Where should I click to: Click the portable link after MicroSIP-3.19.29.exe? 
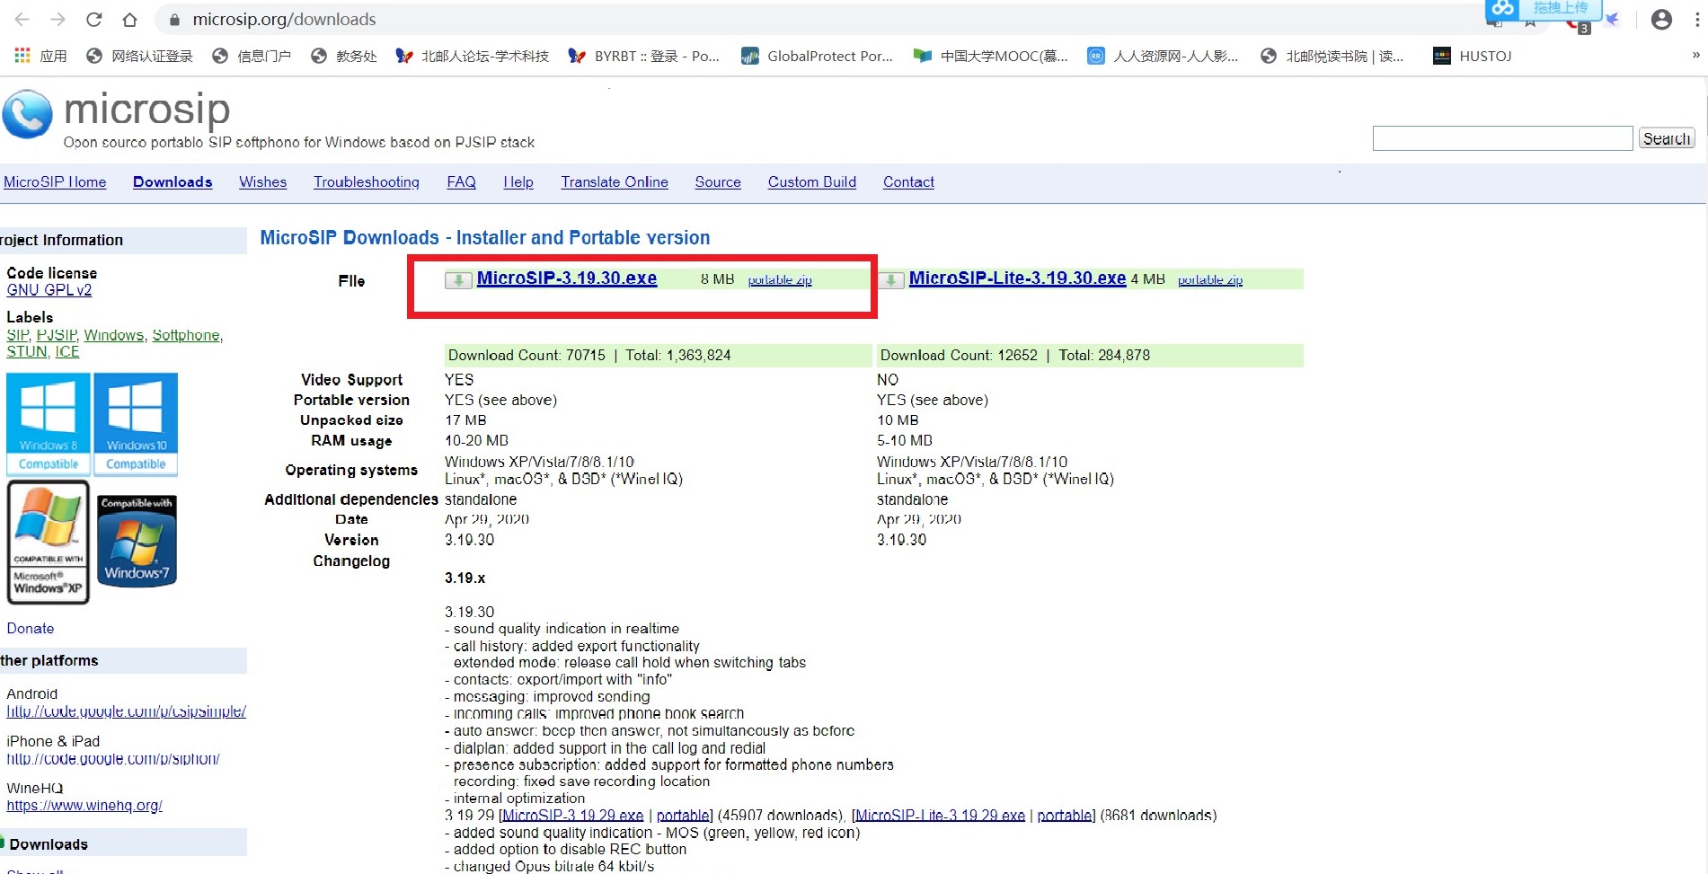pos(683,816)
